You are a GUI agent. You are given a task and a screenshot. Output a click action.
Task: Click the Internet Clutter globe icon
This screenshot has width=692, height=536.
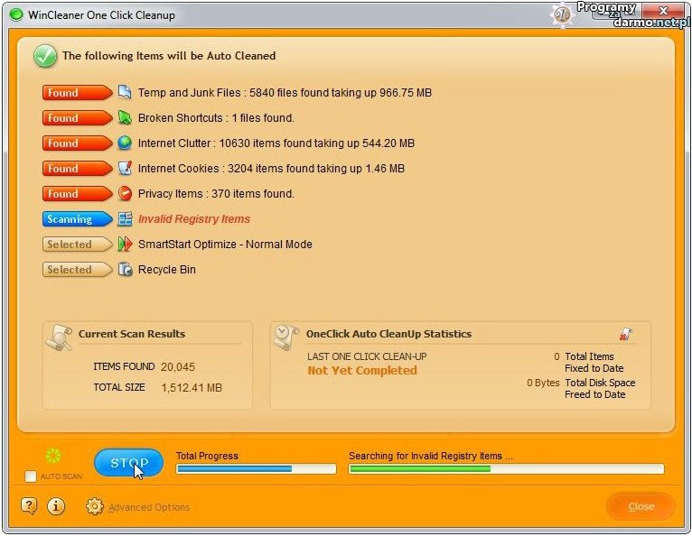tap(125, 143)
